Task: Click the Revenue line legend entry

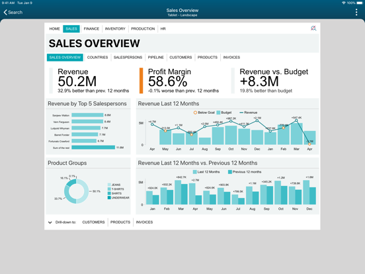Action: coord(249,113)
